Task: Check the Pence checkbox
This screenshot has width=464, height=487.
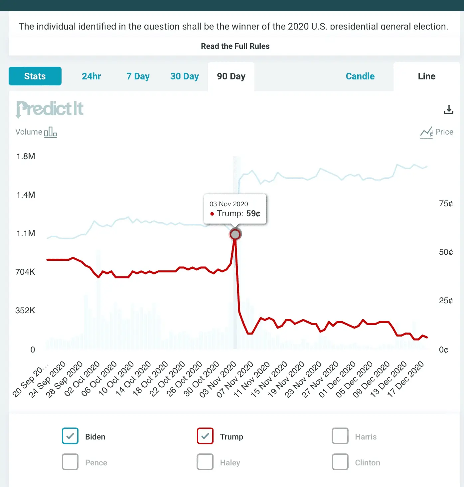Action: click(x=70, y=462)
